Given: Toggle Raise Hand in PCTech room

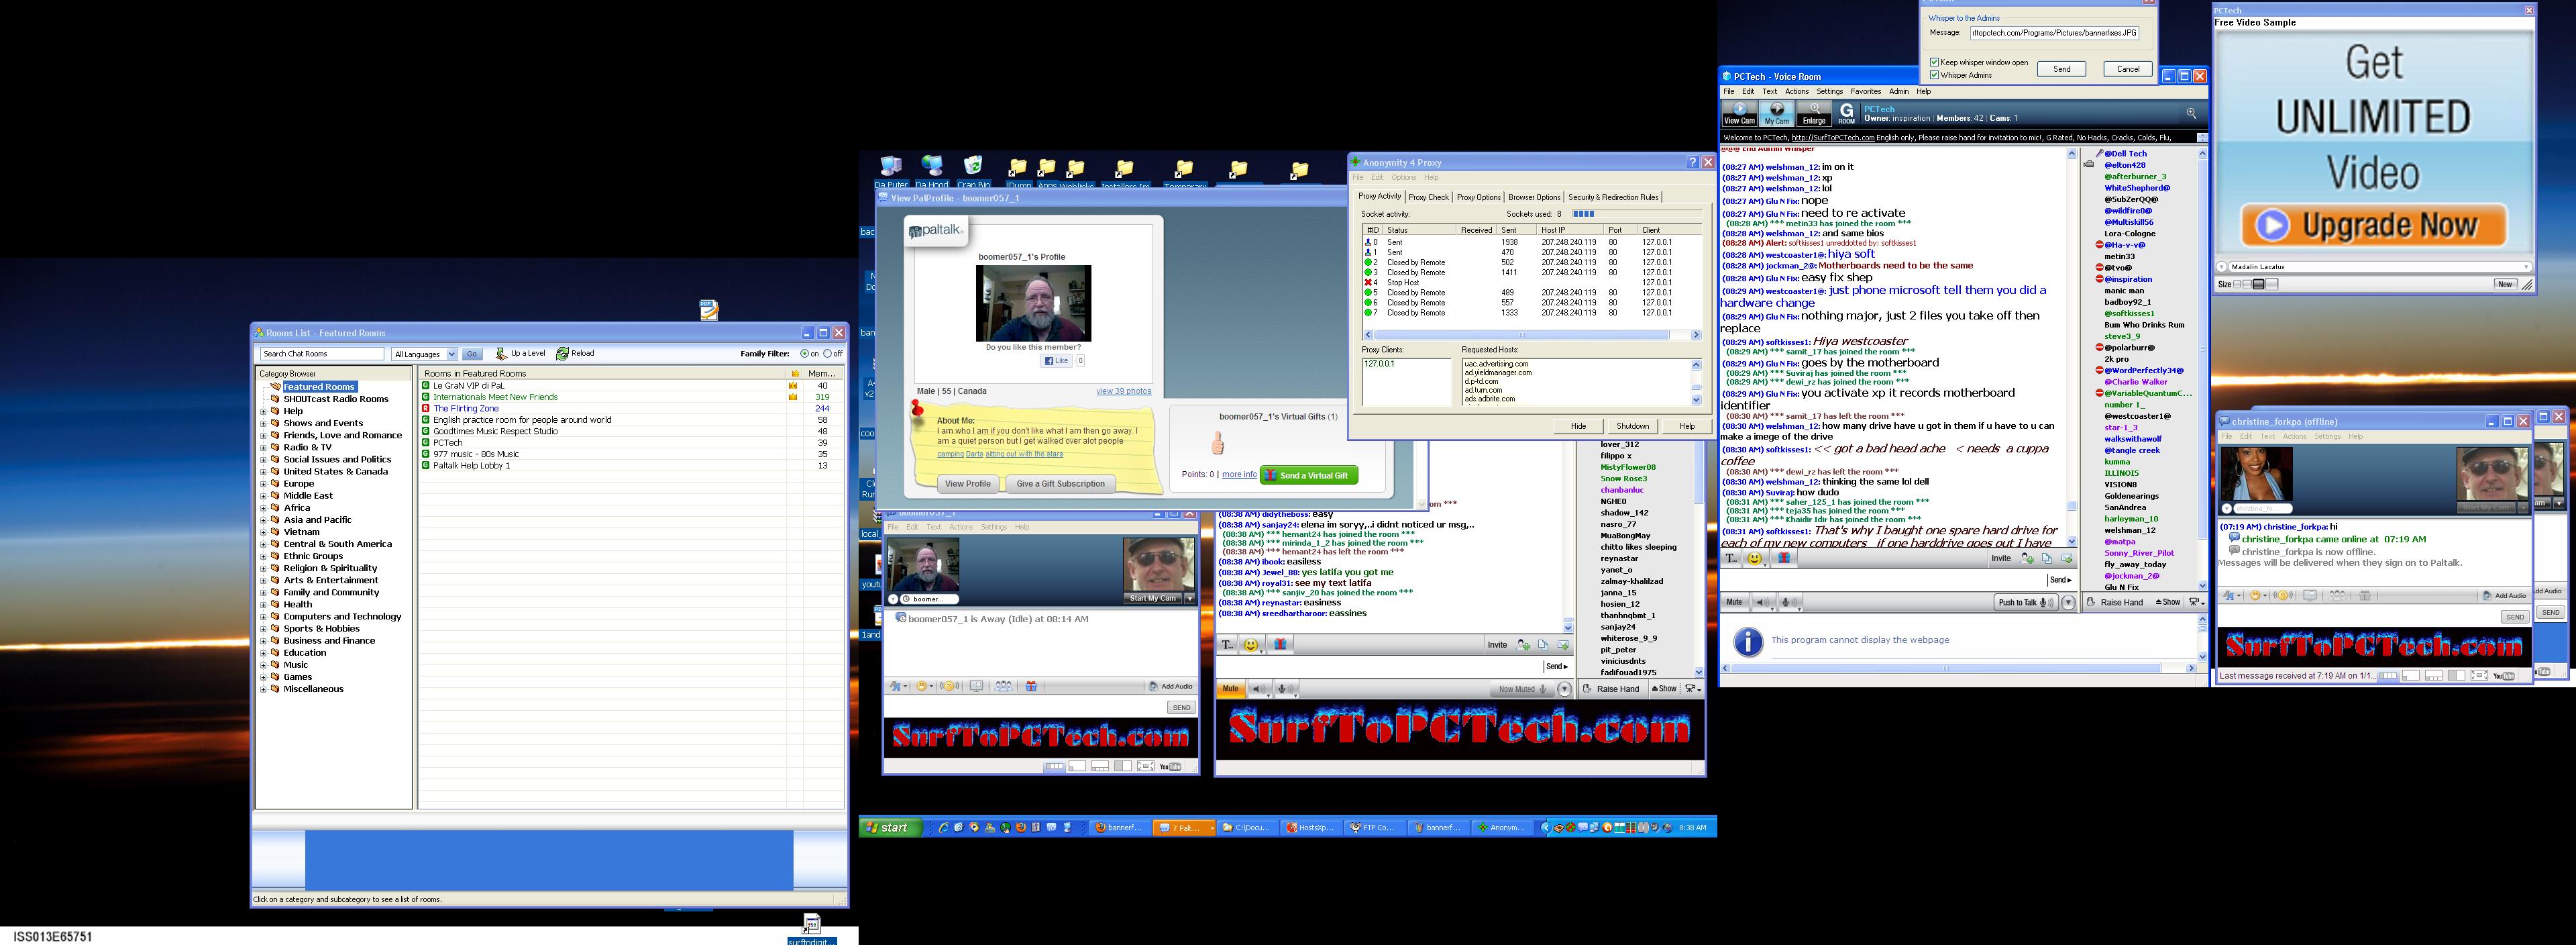Looking at the screenshot, I should (2114, 602).
